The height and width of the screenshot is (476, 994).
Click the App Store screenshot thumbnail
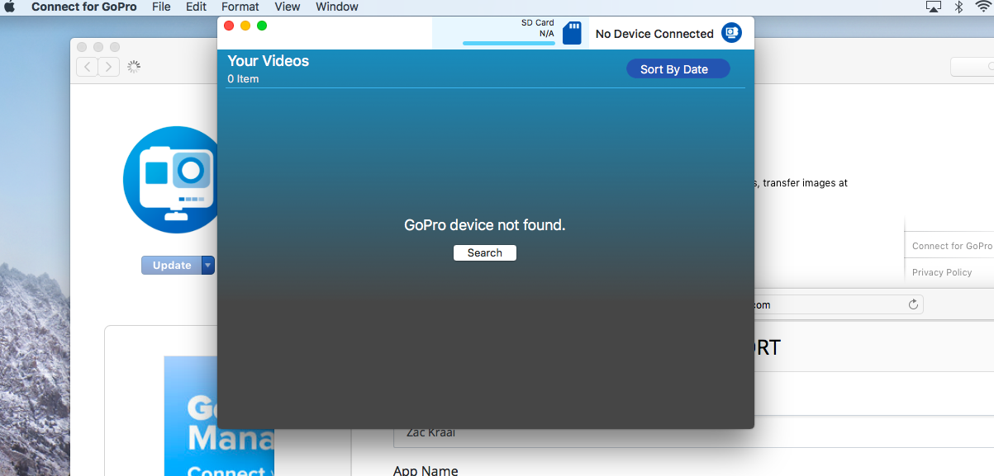pos(219,416)
